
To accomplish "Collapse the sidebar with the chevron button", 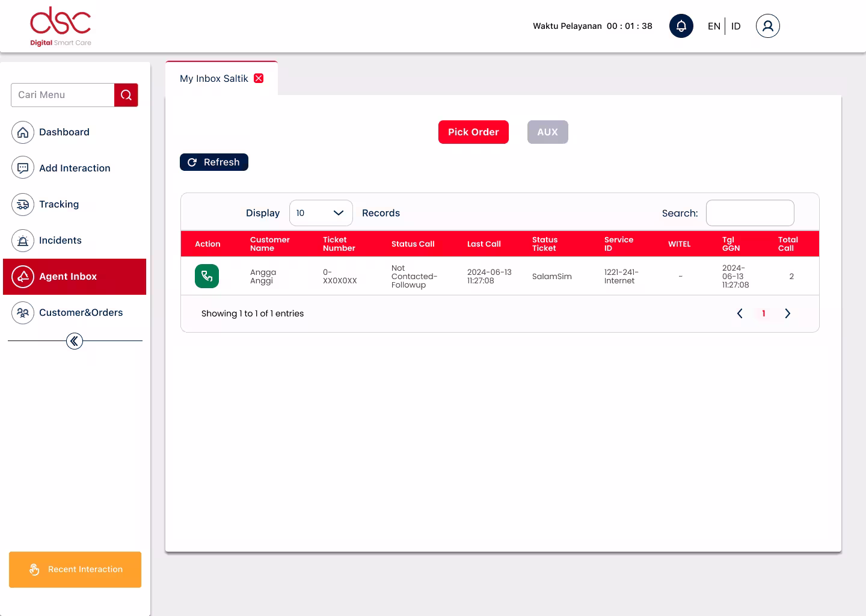I will (x=74, y=340).
